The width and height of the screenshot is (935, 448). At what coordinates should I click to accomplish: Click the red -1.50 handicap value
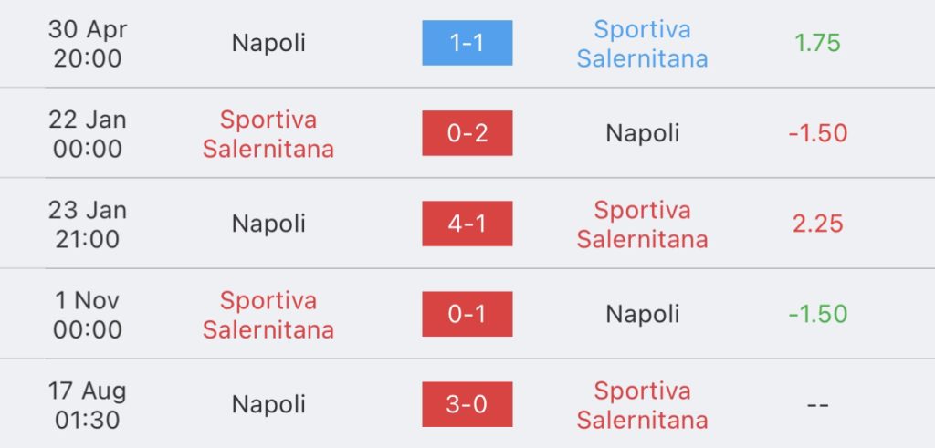[x=817, y=133]
